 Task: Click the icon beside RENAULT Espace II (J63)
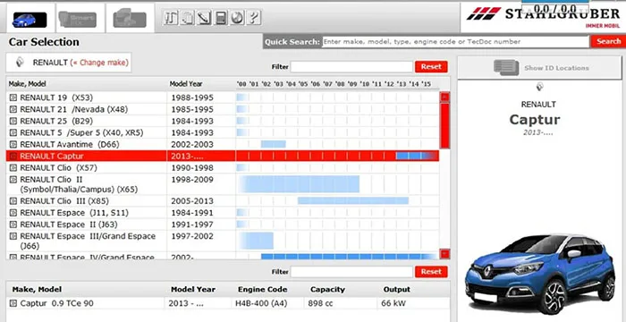click(13, 225)
